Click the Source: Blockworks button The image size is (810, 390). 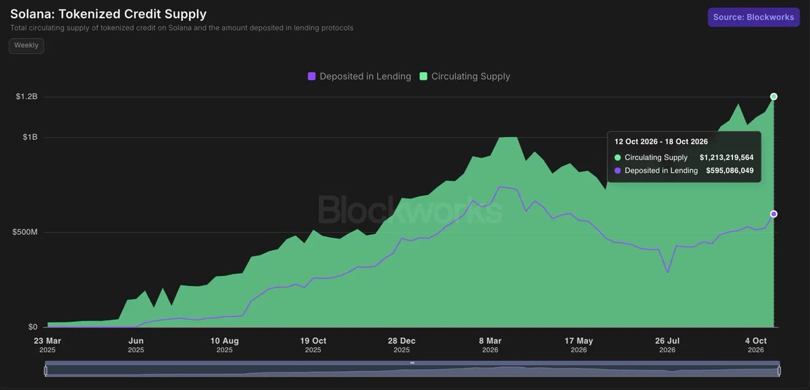tap(753, 17)
